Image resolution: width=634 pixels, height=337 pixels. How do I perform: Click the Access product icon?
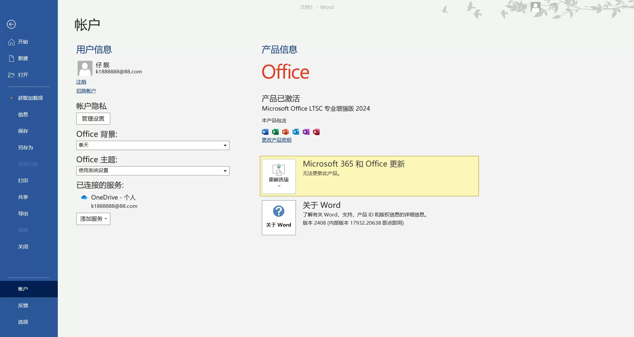click(x=316, y=132)
